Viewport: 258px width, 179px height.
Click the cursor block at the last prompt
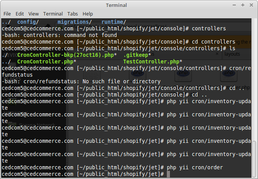pos(168,174)
